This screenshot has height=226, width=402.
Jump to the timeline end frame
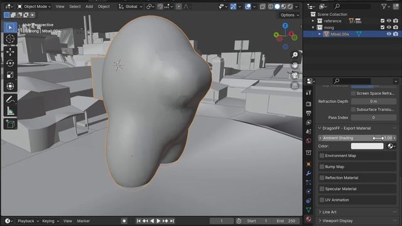pos(172,221)
